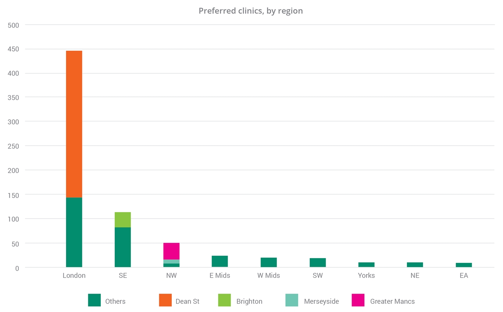Click the NE x-axis label
Viewport: 503px width, 312px height.
click(415, 276)
